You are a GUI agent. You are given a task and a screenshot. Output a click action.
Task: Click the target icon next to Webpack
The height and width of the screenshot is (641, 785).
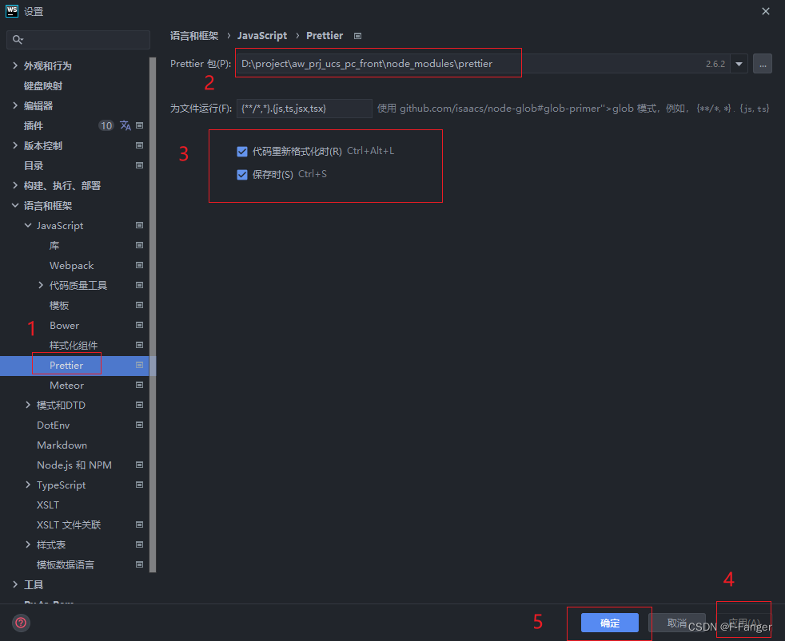139,265
